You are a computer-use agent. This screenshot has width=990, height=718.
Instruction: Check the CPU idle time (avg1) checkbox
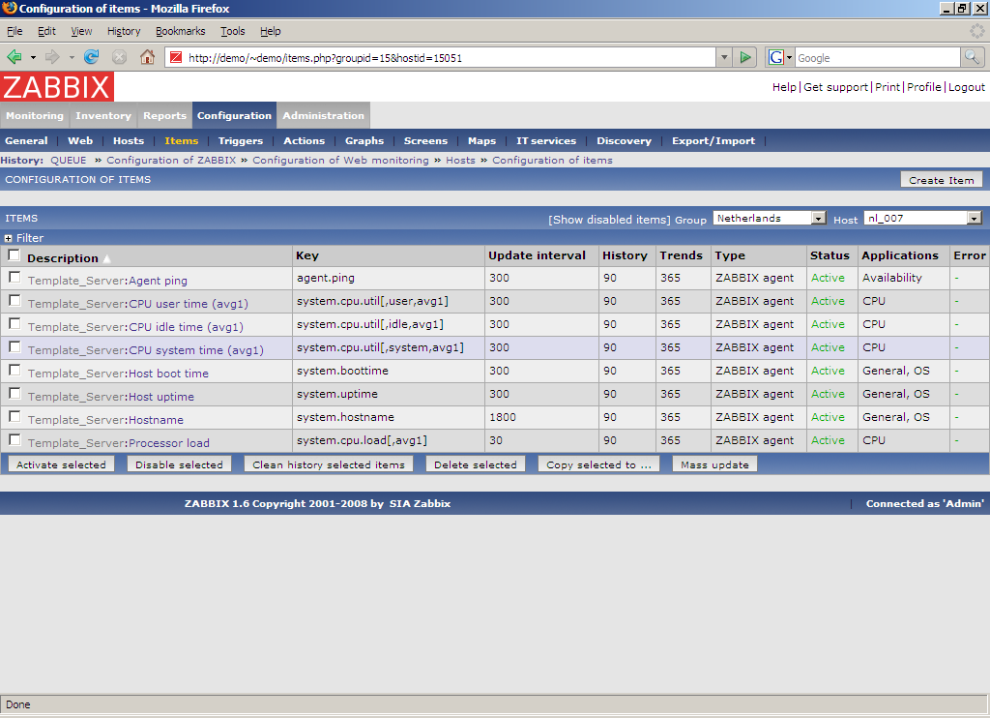(15, 324)
